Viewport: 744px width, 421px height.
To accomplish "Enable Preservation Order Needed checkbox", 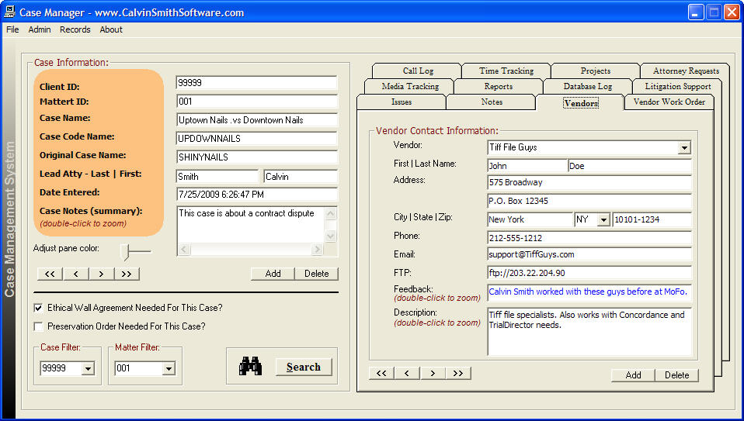I will pyautogui.click(x=39, y=326).
